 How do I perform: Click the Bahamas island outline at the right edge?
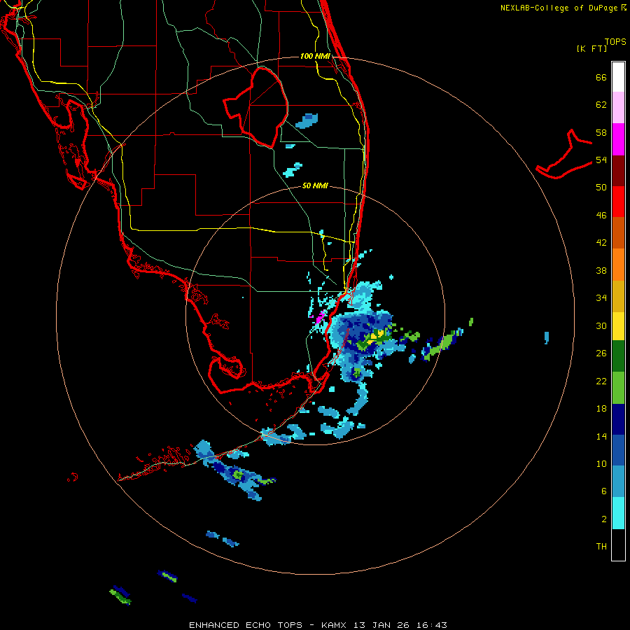[x=564, y=155]
